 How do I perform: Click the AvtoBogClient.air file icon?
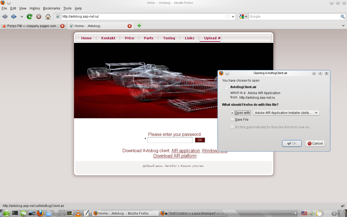pos(227,87)
